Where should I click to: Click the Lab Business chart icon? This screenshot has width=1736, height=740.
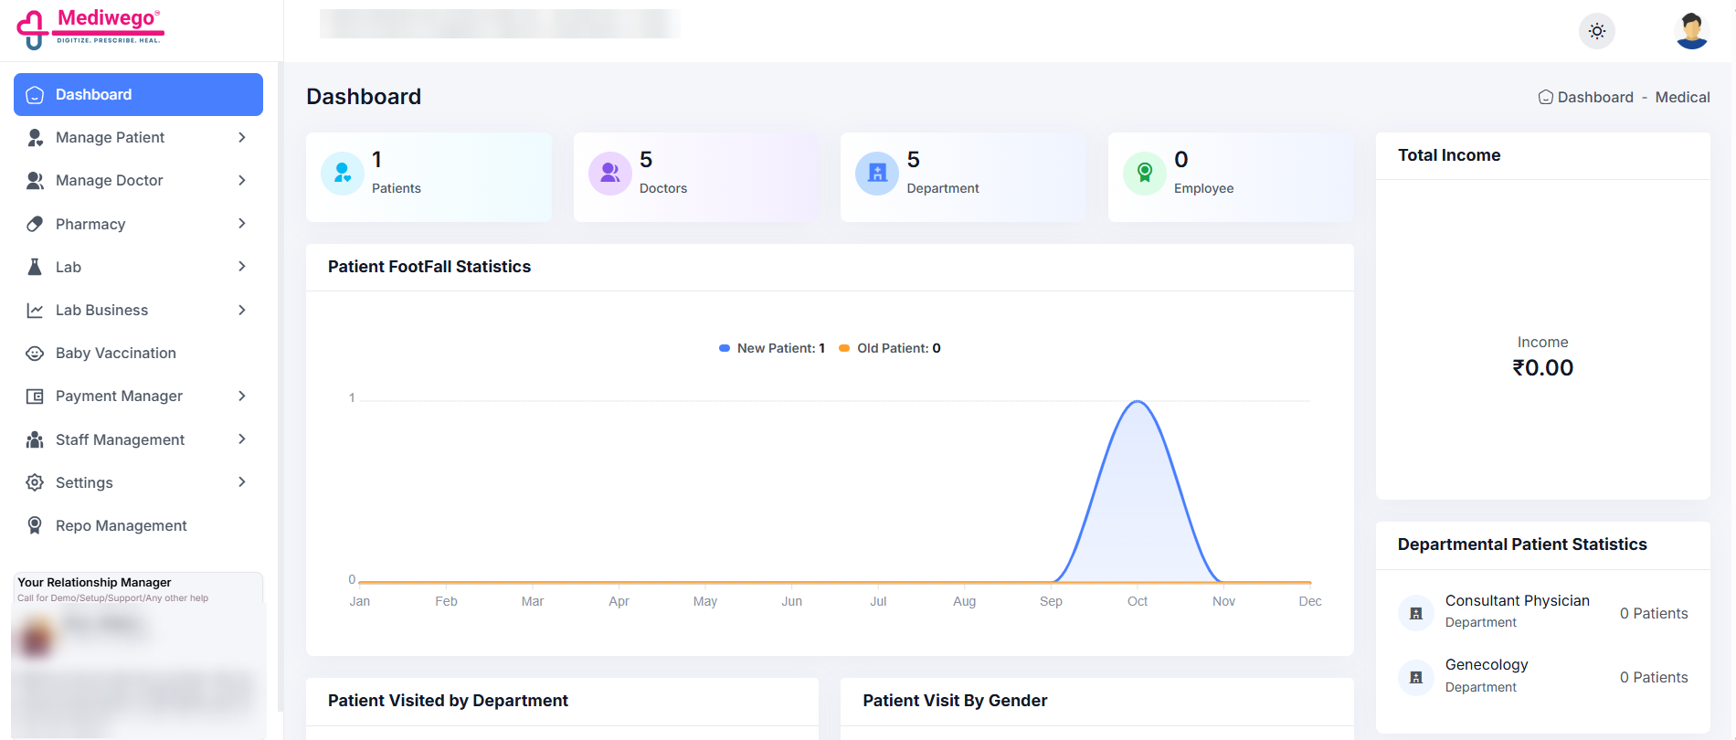(x=35, y=310)
